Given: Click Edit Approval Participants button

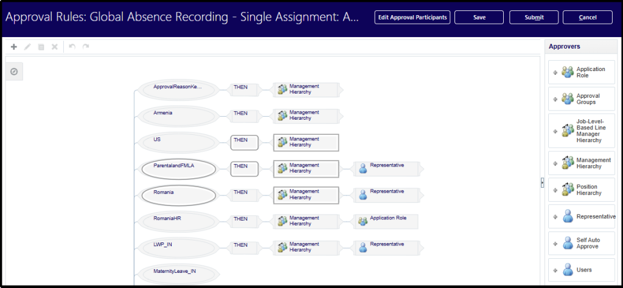Looking at the screenshot, I should pyautogui.click(x=412, y=17).
